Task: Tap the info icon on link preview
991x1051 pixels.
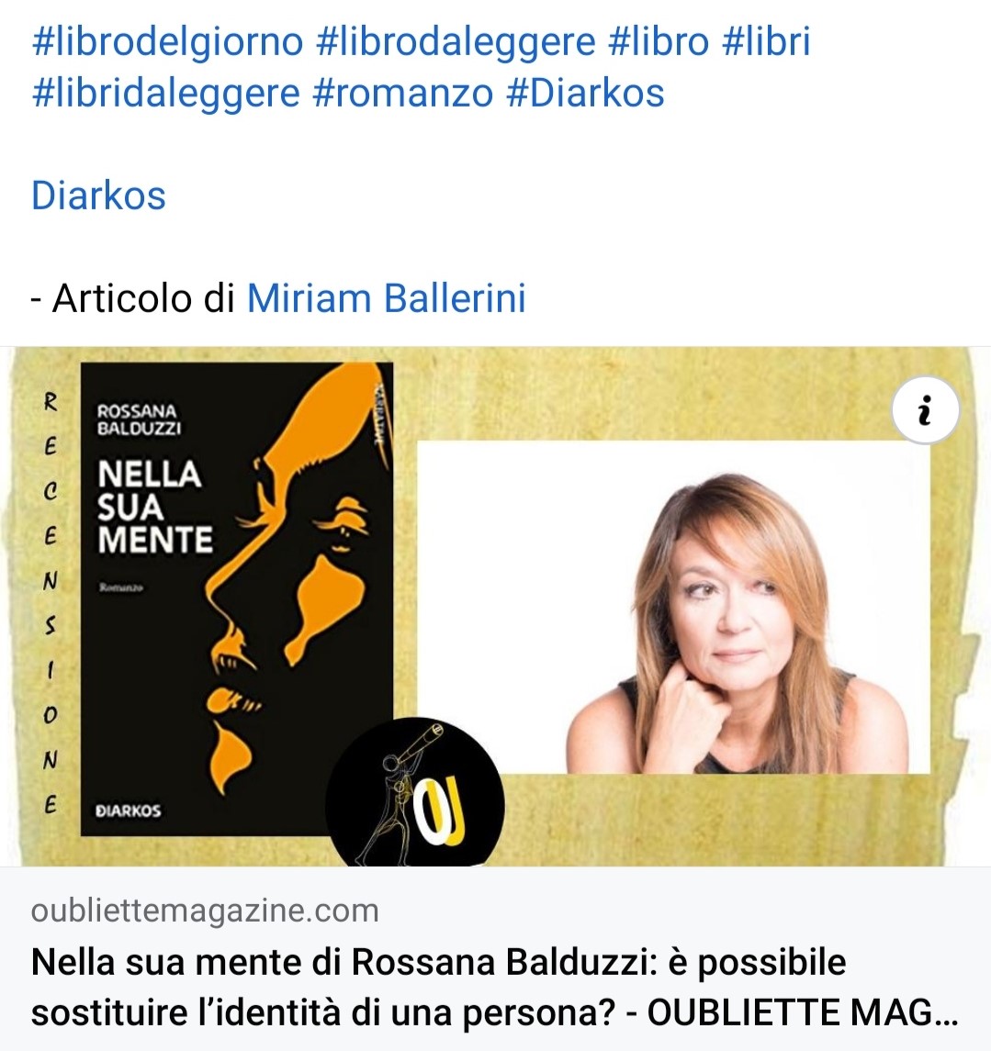Action: (x=925, y=410)
